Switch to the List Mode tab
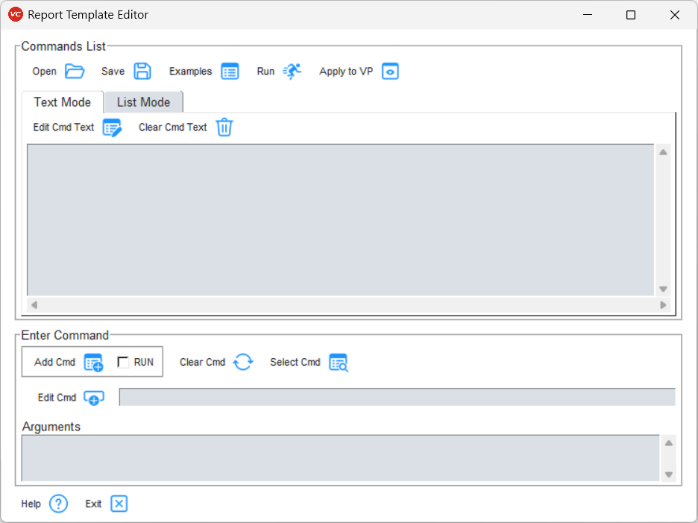Image resolution: width=698 pixels, height=523 pixels. click(143, 102)
